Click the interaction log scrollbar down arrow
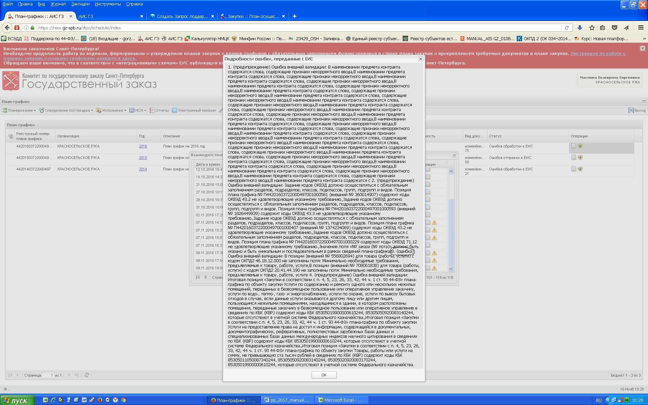The height and width of the screenshot is (405, 648). [451, 269]
